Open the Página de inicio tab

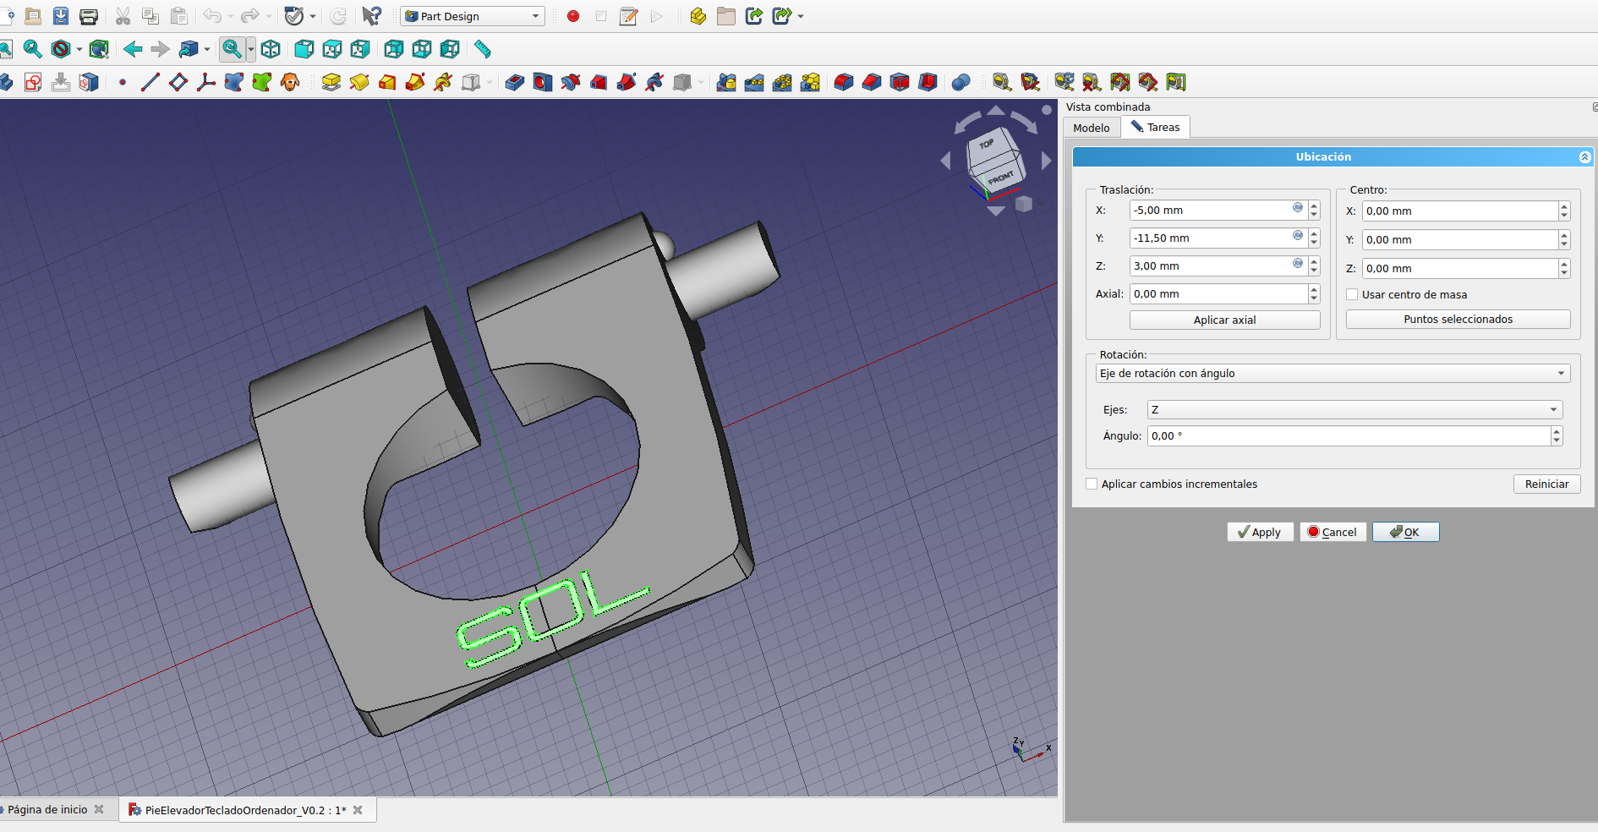point(48,809)
